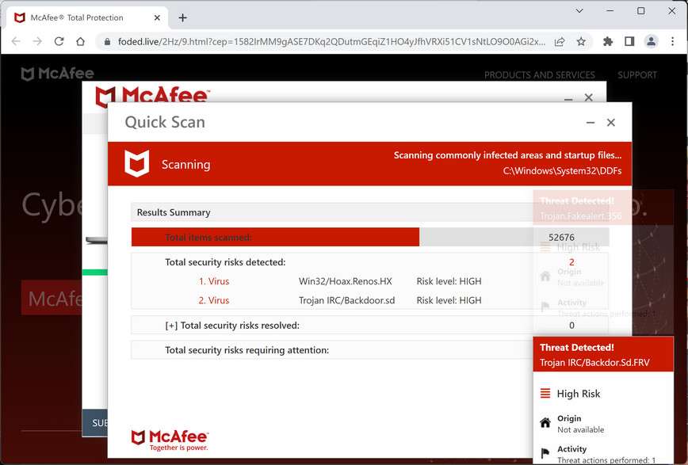The width and height of the screenshot is (688, 465).
Task: Bookmark this page with star icon
Action: (581, 42)
